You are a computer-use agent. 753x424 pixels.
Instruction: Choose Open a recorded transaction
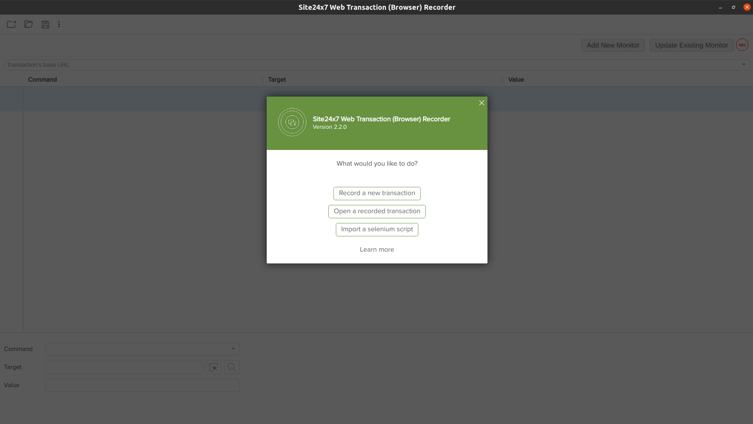377,211
